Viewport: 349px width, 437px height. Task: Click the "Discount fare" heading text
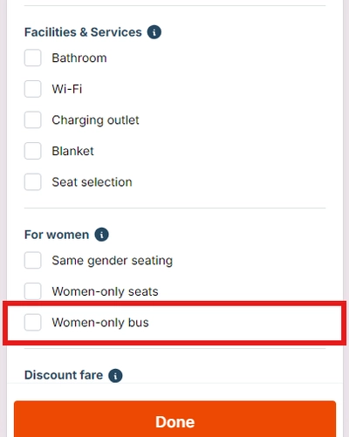coord(64,375)
